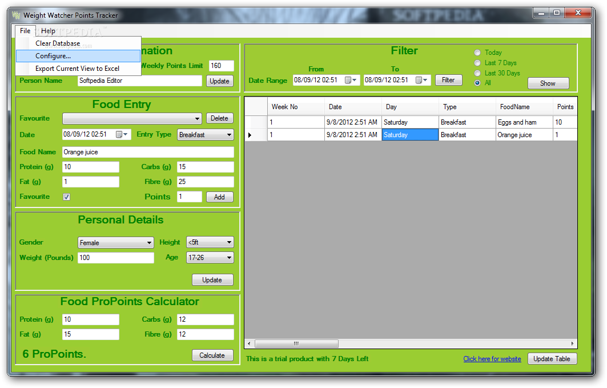Click the Week No column header

296,106
